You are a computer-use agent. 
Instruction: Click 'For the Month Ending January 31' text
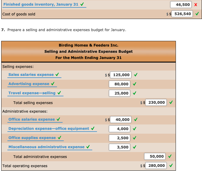click(88, 58)
